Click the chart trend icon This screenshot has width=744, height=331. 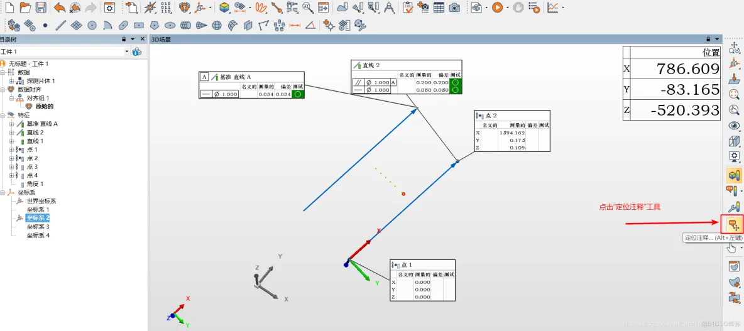coord(553,7)
